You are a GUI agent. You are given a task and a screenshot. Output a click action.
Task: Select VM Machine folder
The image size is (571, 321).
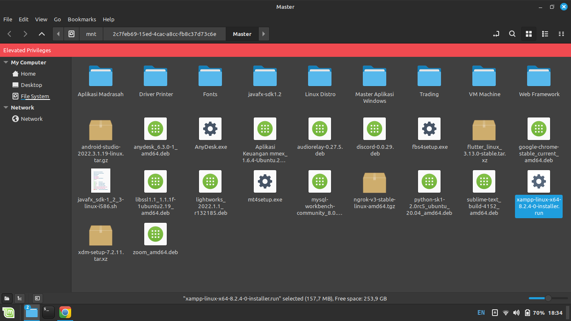[x=484, y=82]
